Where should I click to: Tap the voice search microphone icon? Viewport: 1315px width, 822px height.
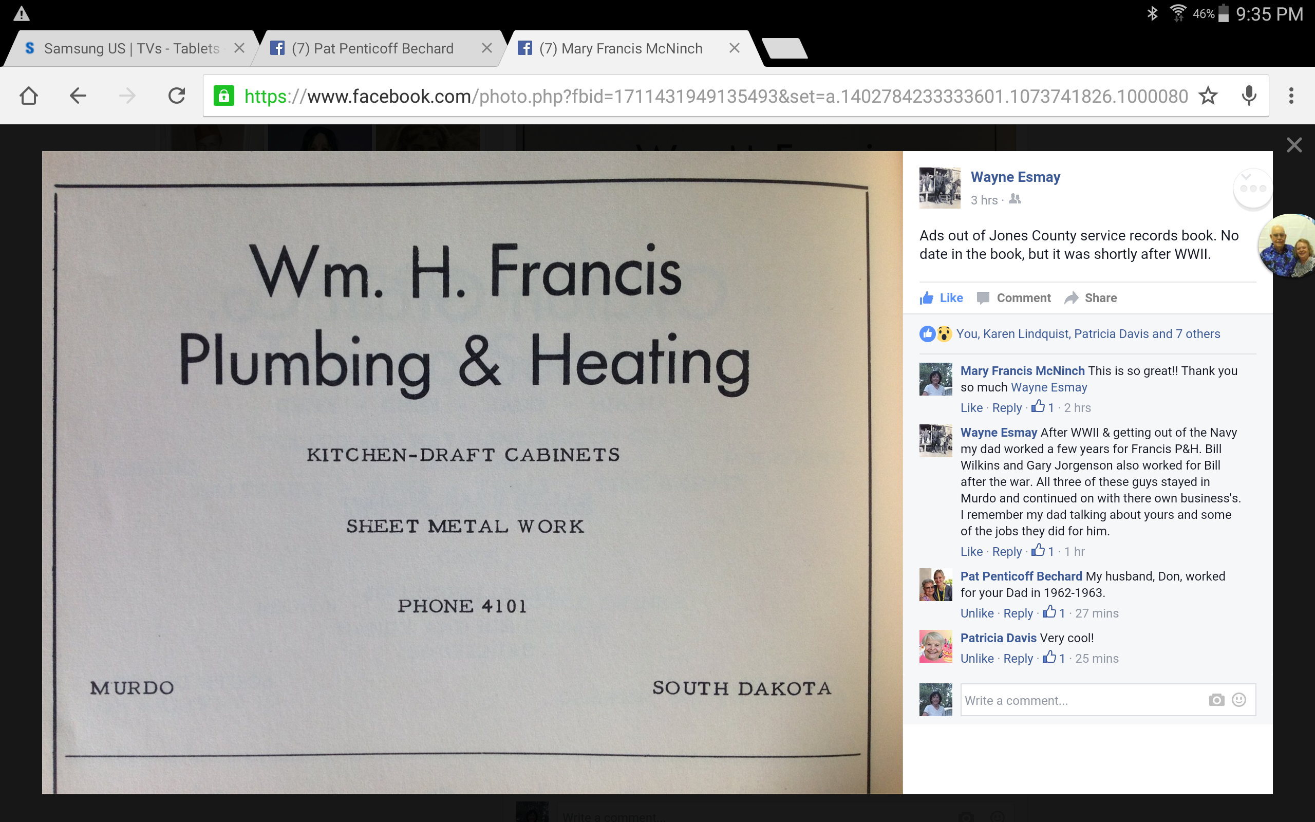click(x=1249, y=96)
